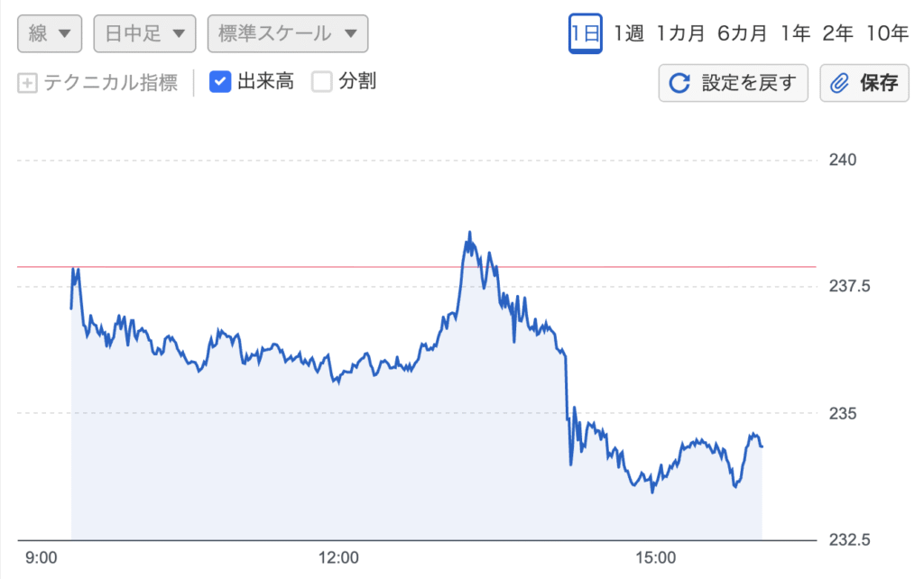Select the 1日 period tab

[x=585, y=33]
